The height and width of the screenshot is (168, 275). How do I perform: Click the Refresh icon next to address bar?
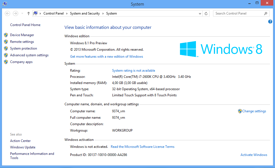pyautogui.click(x=206, y=13)
